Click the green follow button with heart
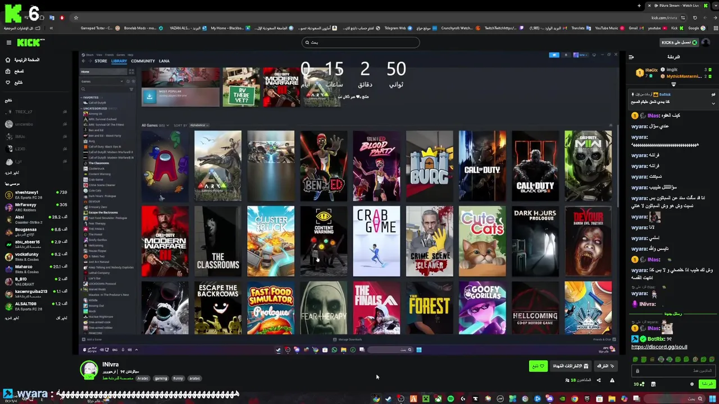Viewport: 719px width, 404px height. (x=538, y=366)
